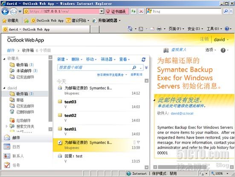The height and width of the screenshot is (177, 235).
Task: Click the 证书错误 certificate error button
Action: click(117, 12)
